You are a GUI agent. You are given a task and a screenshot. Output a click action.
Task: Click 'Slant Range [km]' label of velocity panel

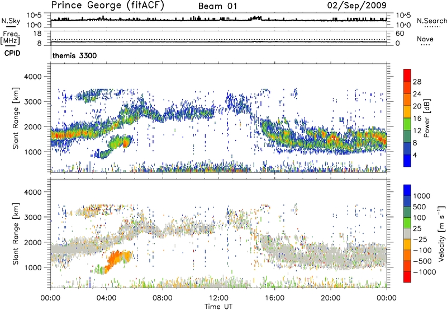[x=16, y=233]
